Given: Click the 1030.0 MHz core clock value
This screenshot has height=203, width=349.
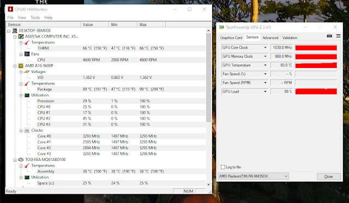Looking at the screenshot, I should click(282, 47).
